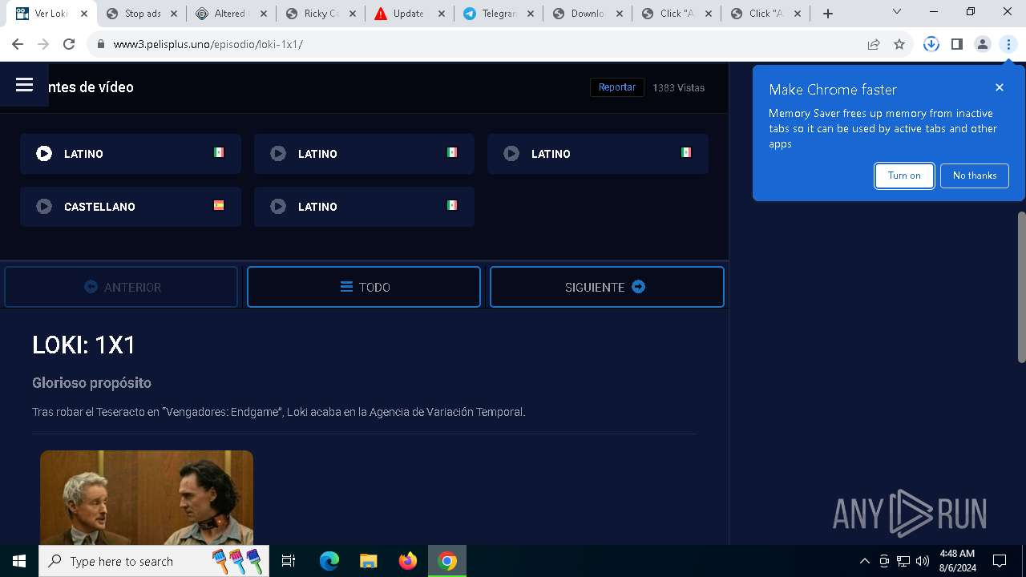Open Chrome profile icon
The image size is (1026, 577).
click(983, 44)
